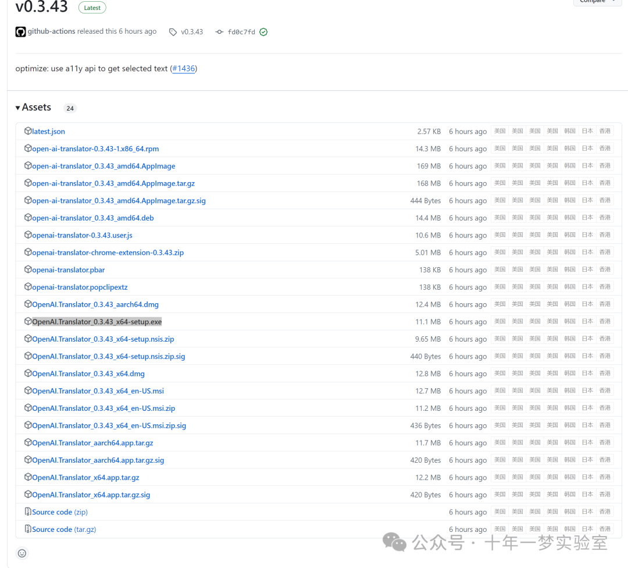The width and height of the screenshot is (628, 568).
Task: Download open-ai-translator_0.3.43_amd64.AppImage
Action: (x=104, y=166)
